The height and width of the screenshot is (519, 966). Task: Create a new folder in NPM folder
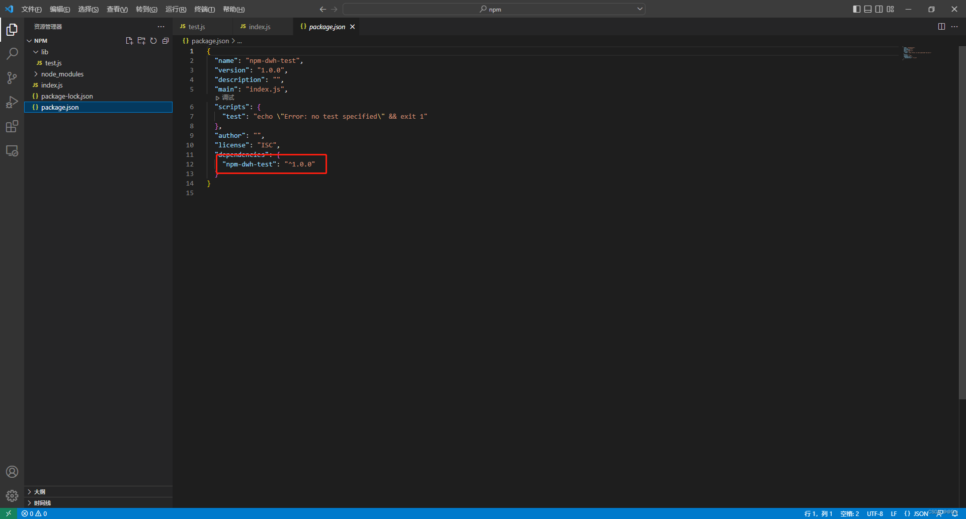click(x=141, y=41)
